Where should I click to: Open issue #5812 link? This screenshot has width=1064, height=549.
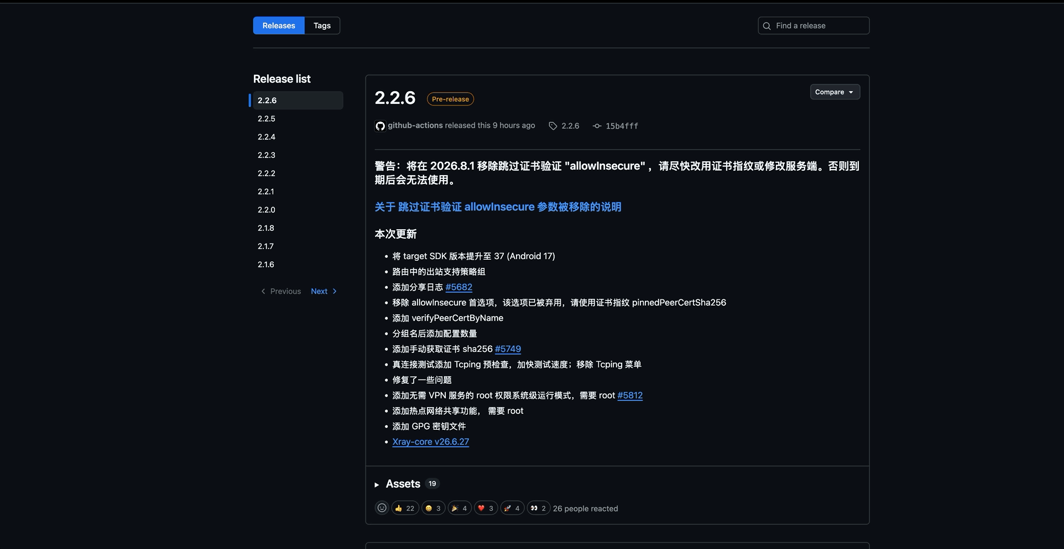tap(630, 395)
